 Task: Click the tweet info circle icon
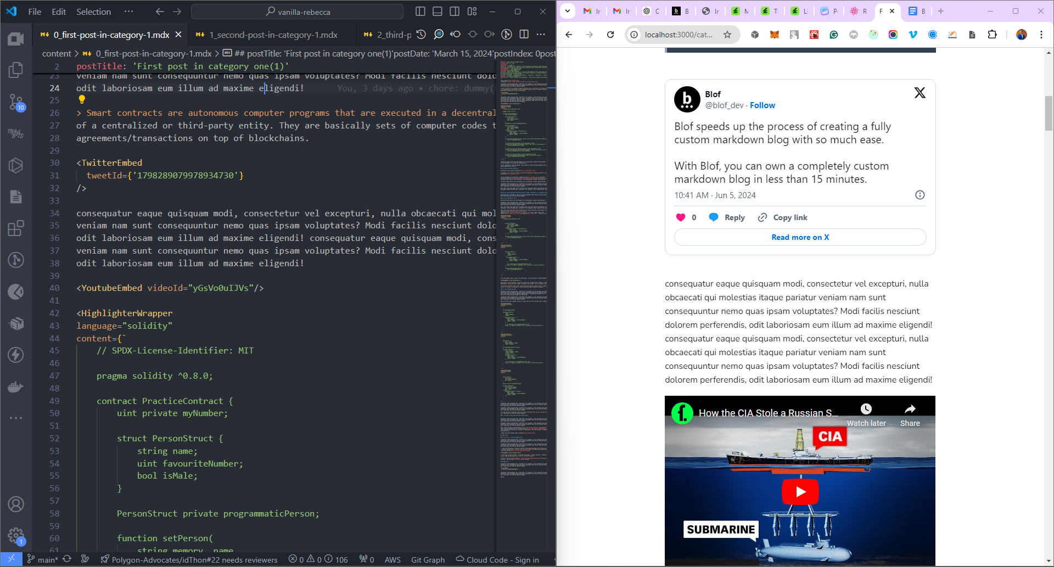(x=920, y=195)
